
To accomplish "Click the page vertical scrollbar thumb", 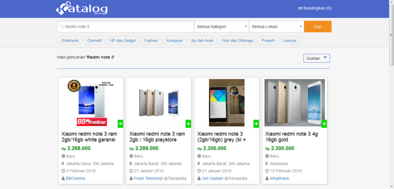I will (x=391, y=35).
